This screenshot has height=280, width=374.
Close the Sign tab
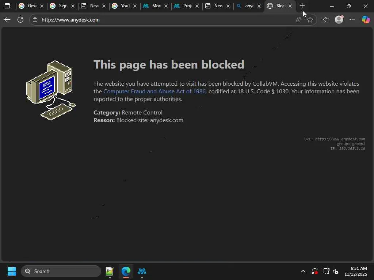point(73,6)
